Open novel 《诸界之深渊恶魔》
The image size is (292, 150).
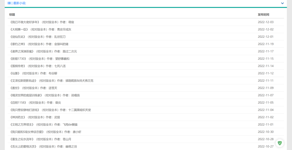point(43,51)
